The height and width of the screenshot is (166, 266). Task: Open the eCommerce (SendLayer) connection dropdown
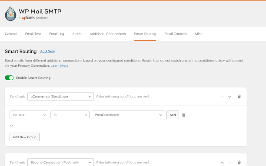tap(60, 97)
